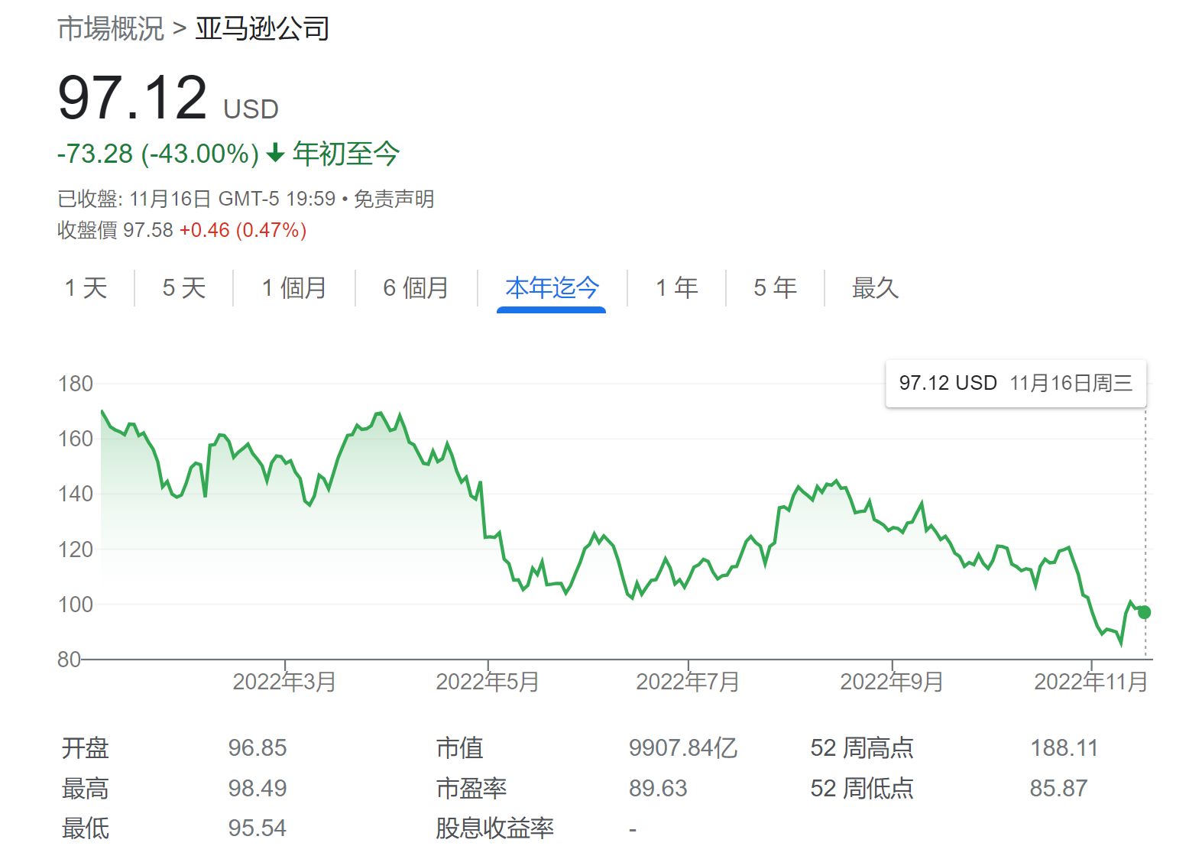Click the 最低 value 95.54
1202x859 pixels.
[x=258, y=828]
